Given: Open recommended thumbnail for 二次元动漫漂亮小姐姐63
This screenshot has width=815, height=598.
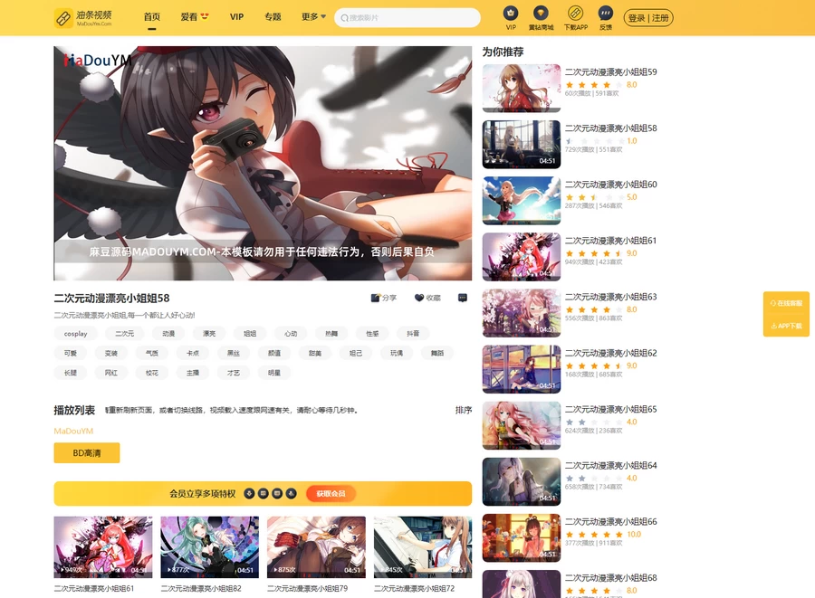Looking at the screenshot, I should click(x=522, y=313).
